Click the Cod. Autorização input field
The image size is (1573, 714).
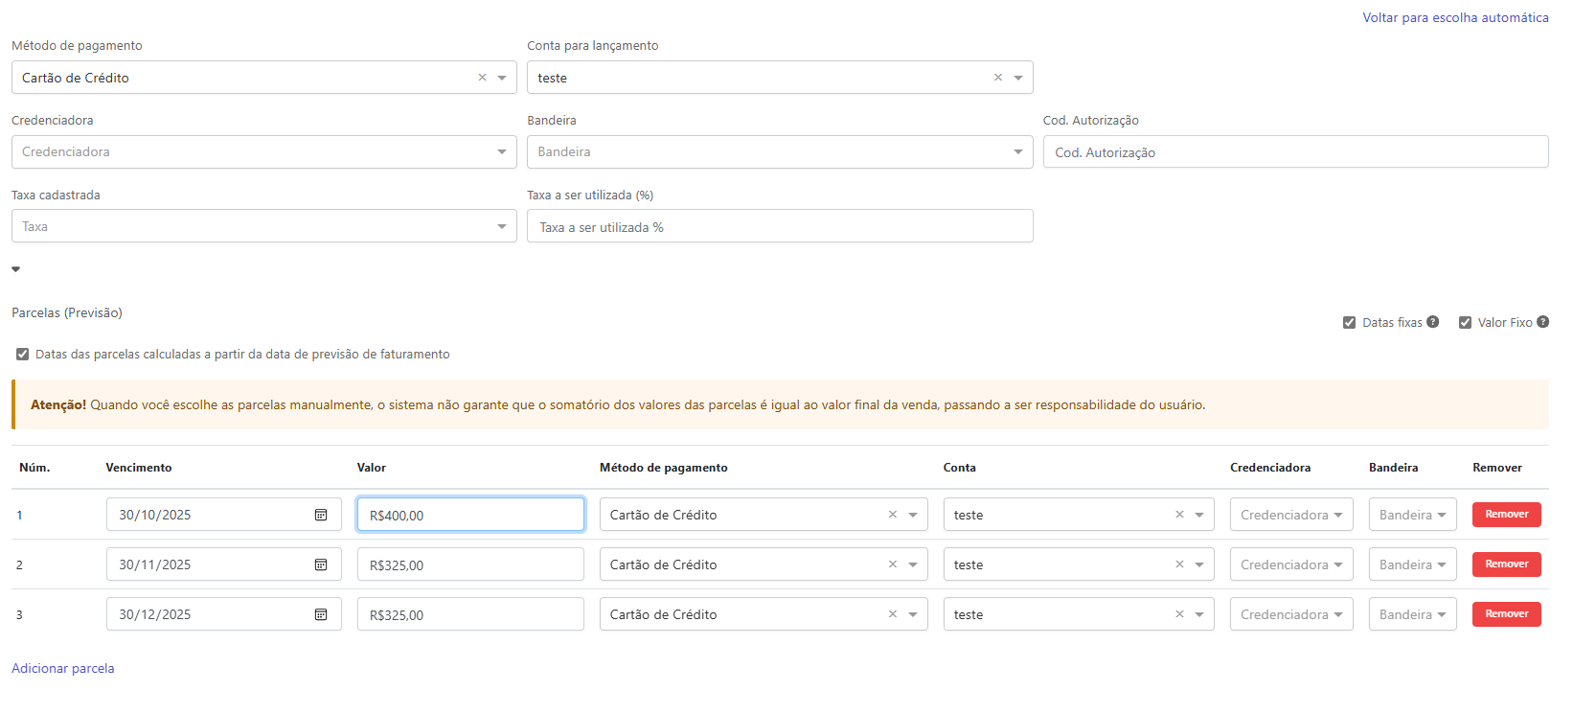1295,152
